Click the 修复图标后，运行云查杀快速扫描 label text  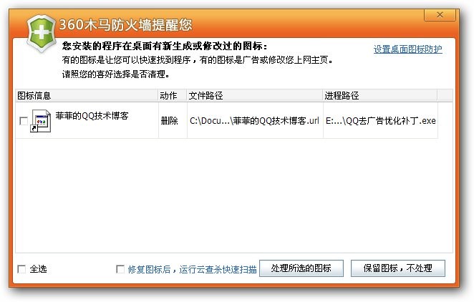[193, 269]
